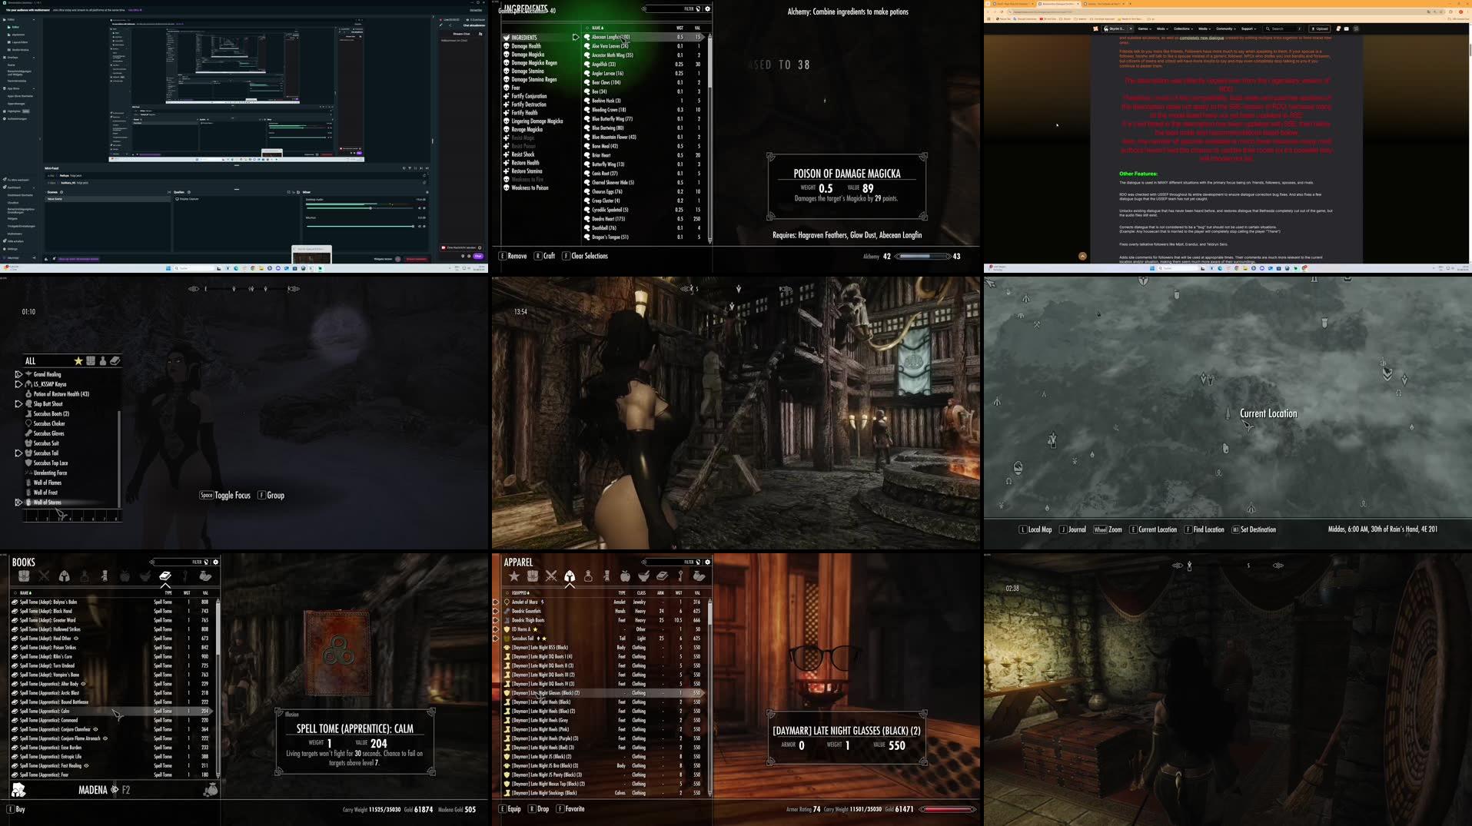Open Favorites category in Apparel inventory panel
Image resolution: width=1472 pixels, height=826 pixels.
click(x=513, y=576)
